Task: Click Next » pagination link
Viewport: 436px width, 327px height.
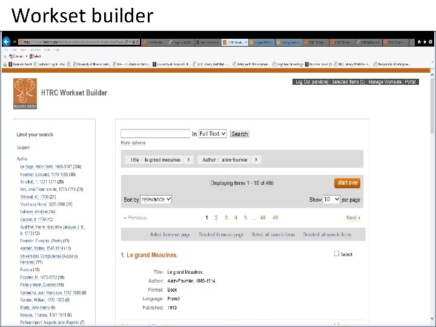Action: [x=353, y=218]
